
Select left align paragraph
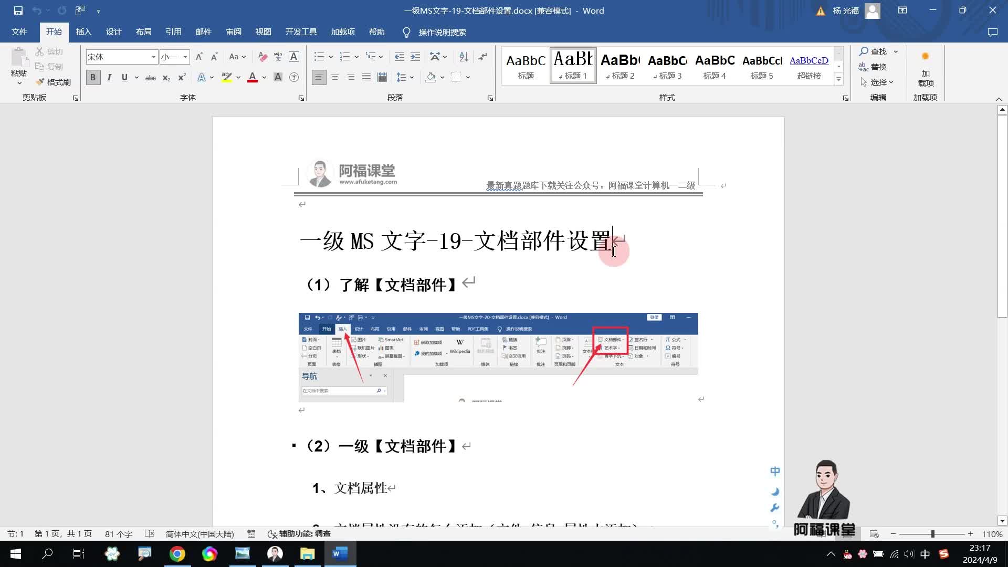tap(319, 78)
